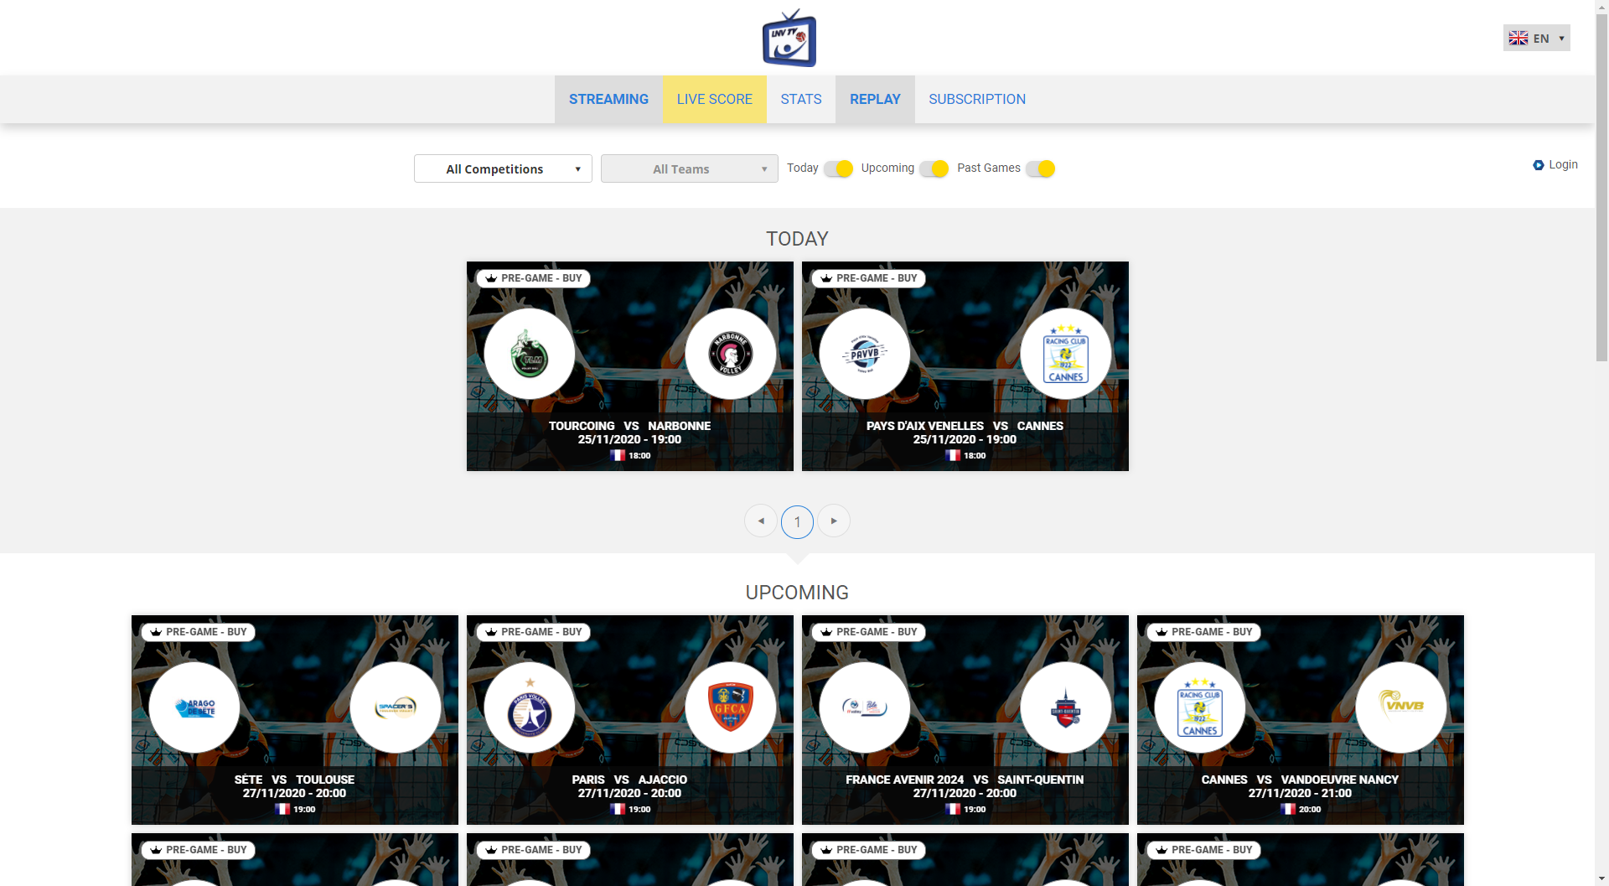The width and height of the screenshot is (1609, 886).
Task: Click the crown icon on France Avenir 2024 card
Action: (x=826, y=632)
